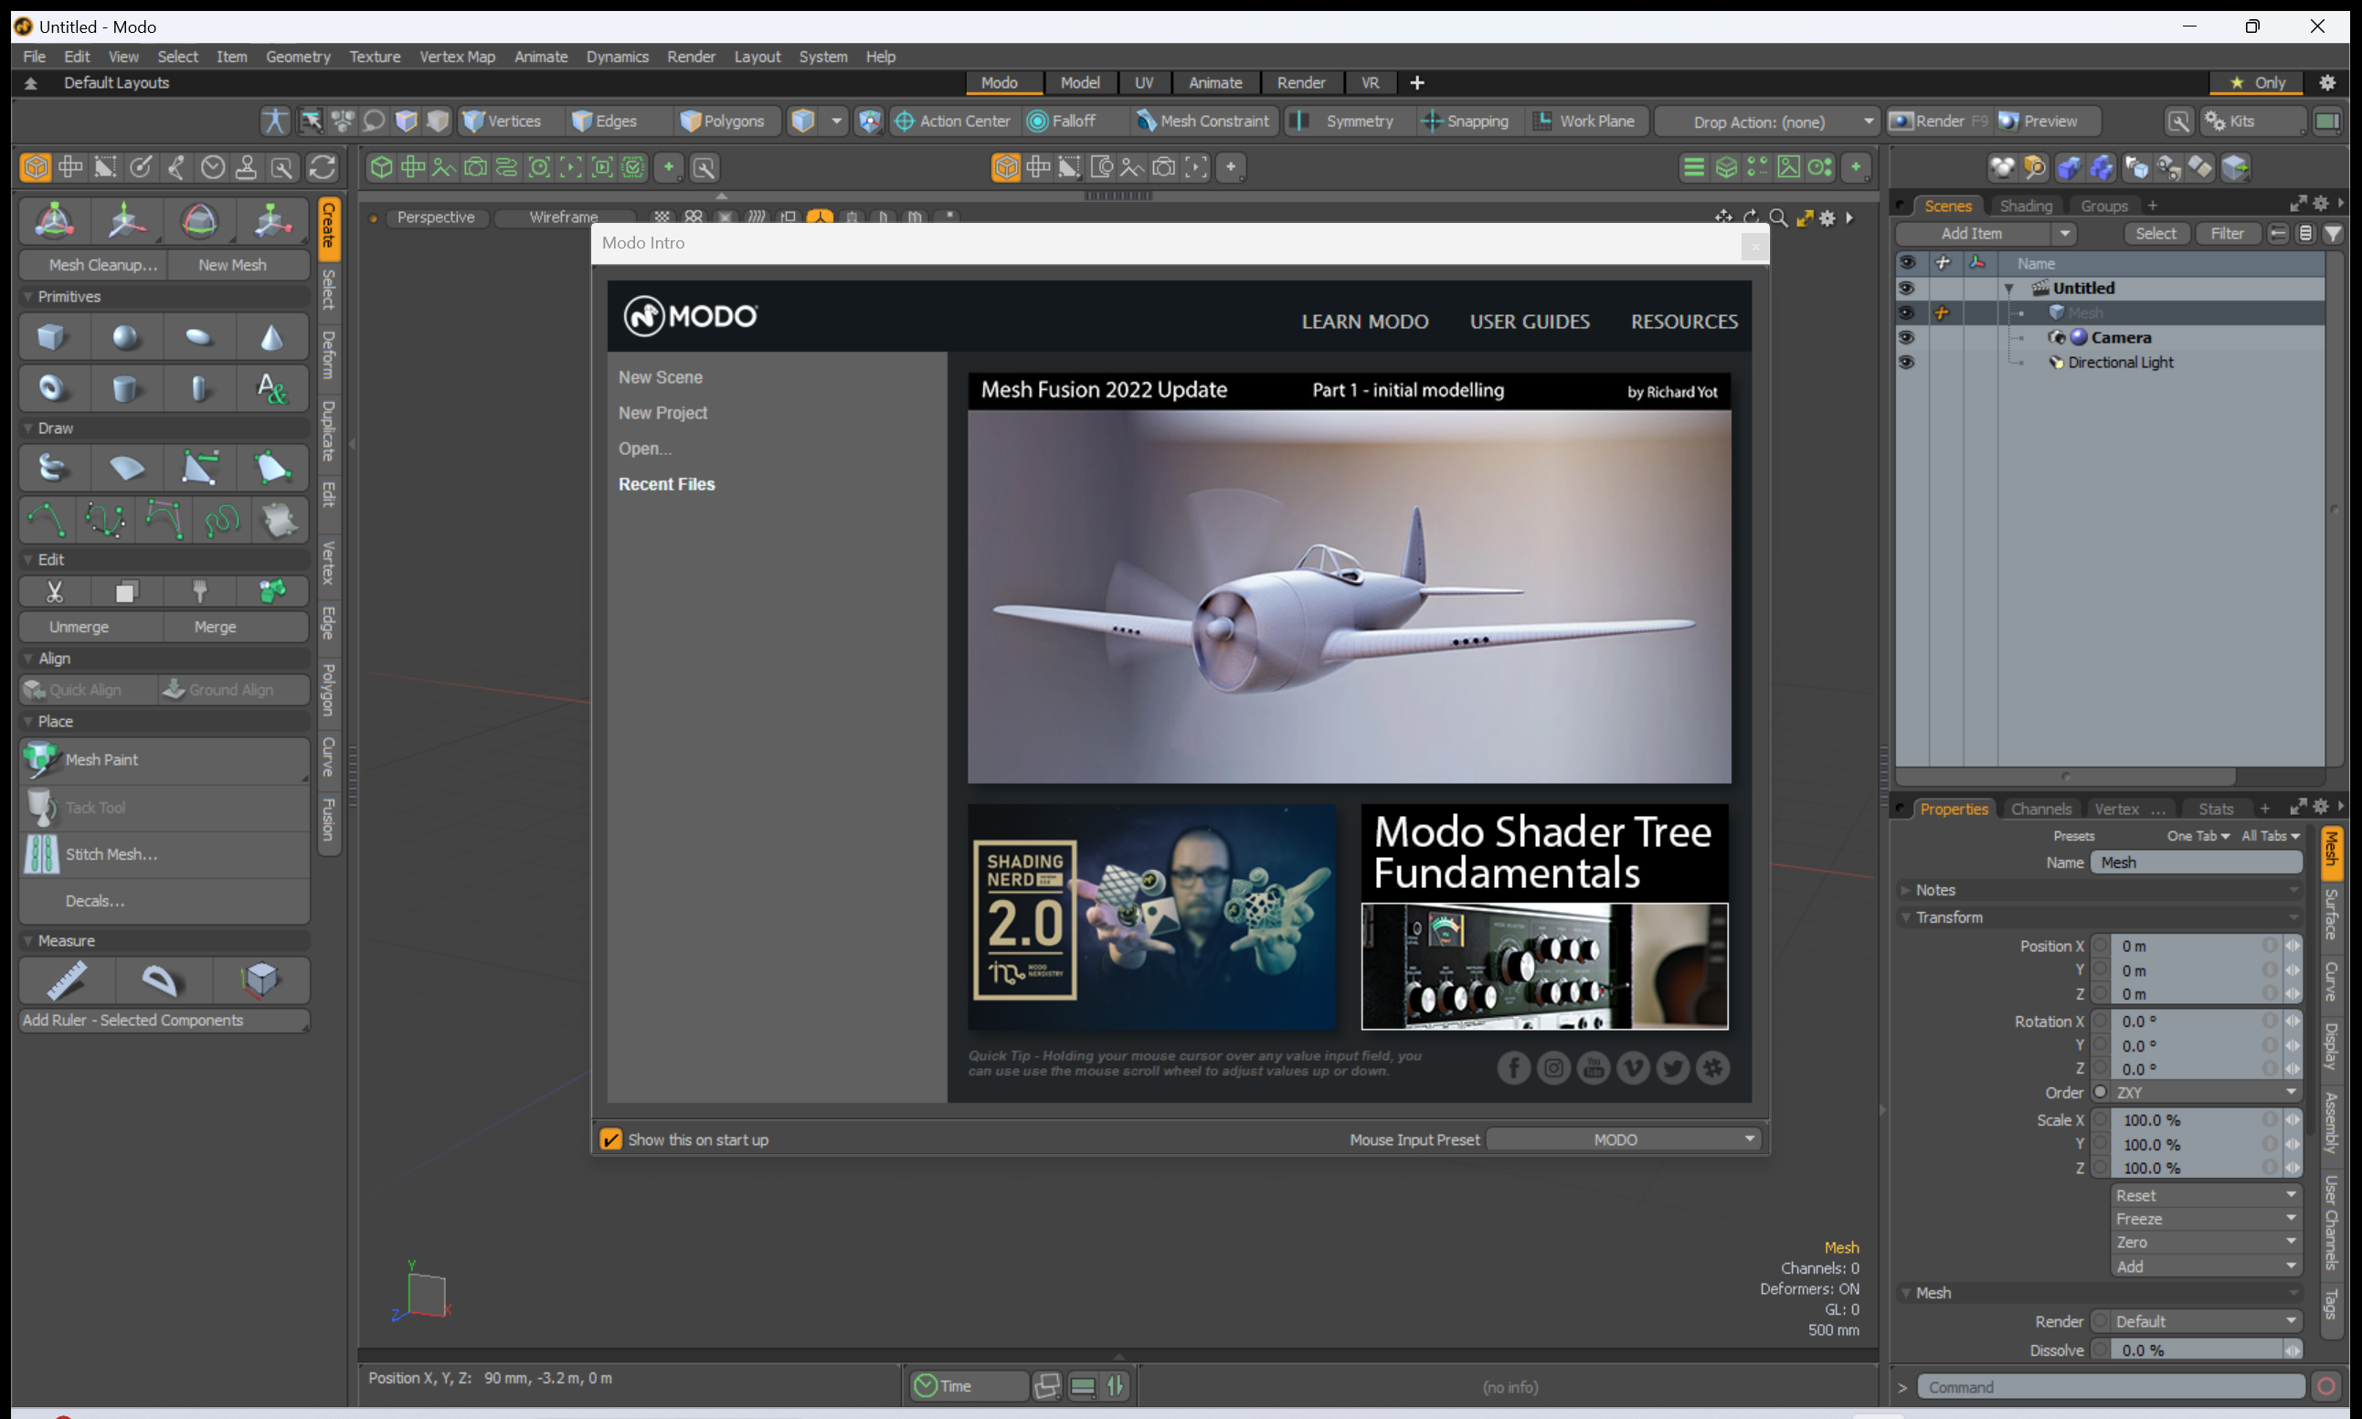2362x1419 pixels.
Task: Uncheck Show this on start up
Action: pyautogui.click(x=610, y=1138)
